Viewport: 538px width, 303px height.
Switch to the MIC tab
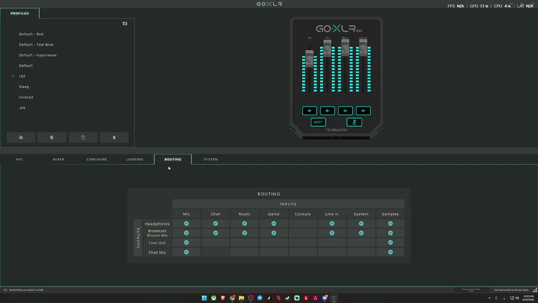point(19,159)
